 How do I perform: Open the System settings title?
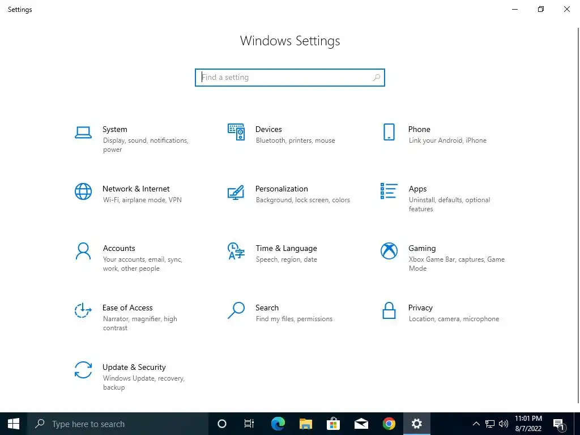[x=114, y=130]
